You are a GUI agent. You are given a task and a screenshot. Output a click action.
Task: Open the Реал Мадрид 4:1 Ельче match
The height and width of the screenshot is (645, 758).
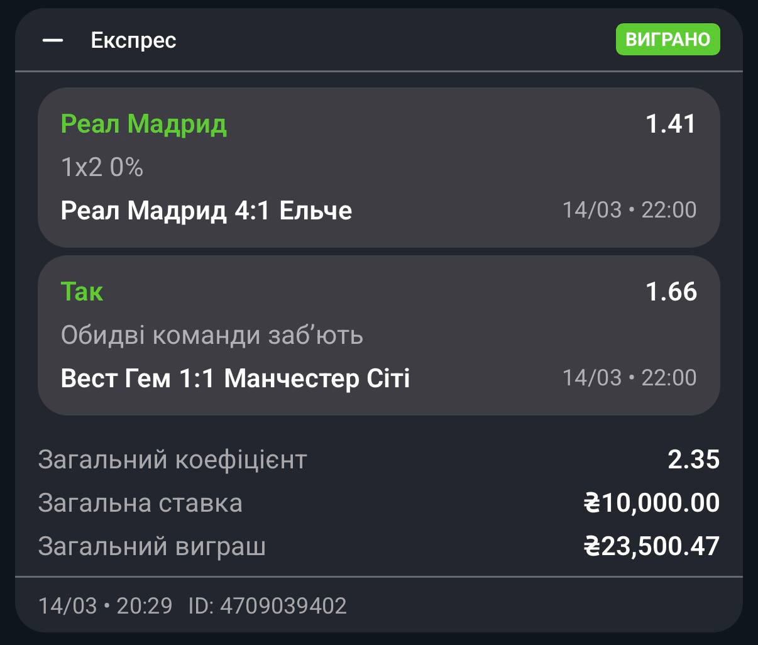point(206,210)
